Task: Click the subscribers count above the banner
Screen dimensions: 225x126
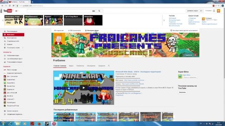Action: tap(59, 30)
